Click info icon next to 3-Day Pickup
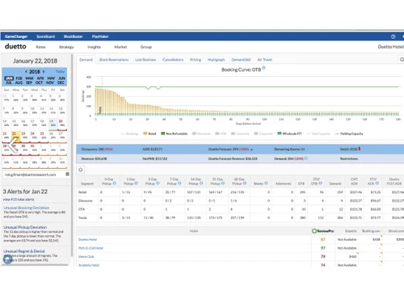The width and height of the screenshot is (404, 303). click(x=158, y=183)
